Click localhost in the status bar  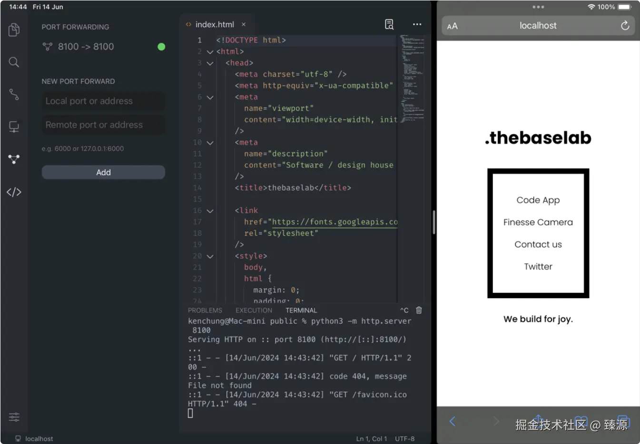coord(34,439)
